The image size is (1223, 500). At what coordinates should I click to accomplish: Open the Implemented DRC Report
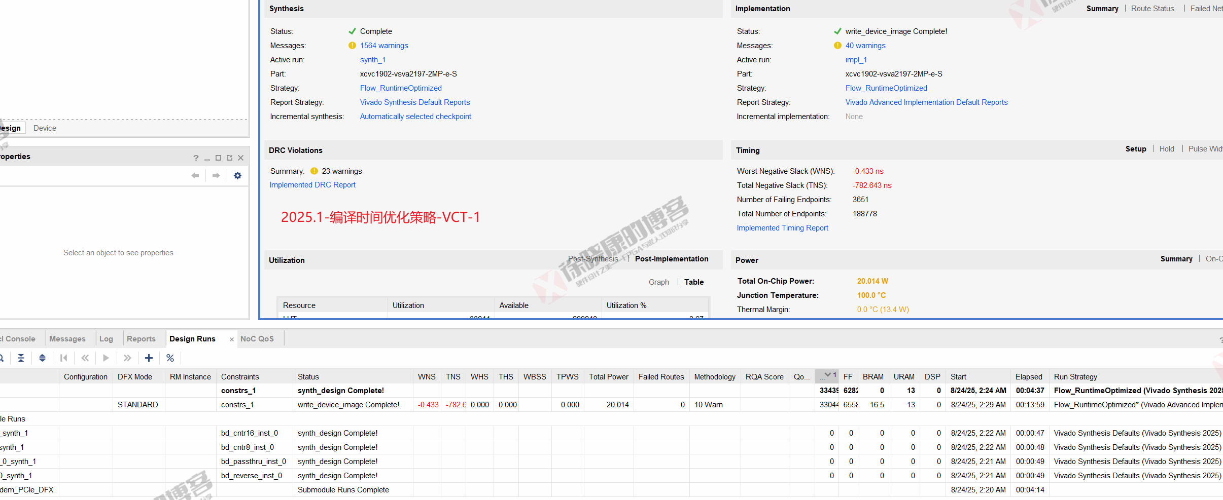click(312, 185)
